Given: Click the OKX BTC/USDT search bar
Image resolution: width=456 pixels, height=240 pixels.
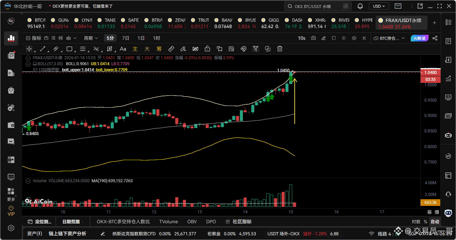Looking at the screenshot, I should tap(318, 6).
